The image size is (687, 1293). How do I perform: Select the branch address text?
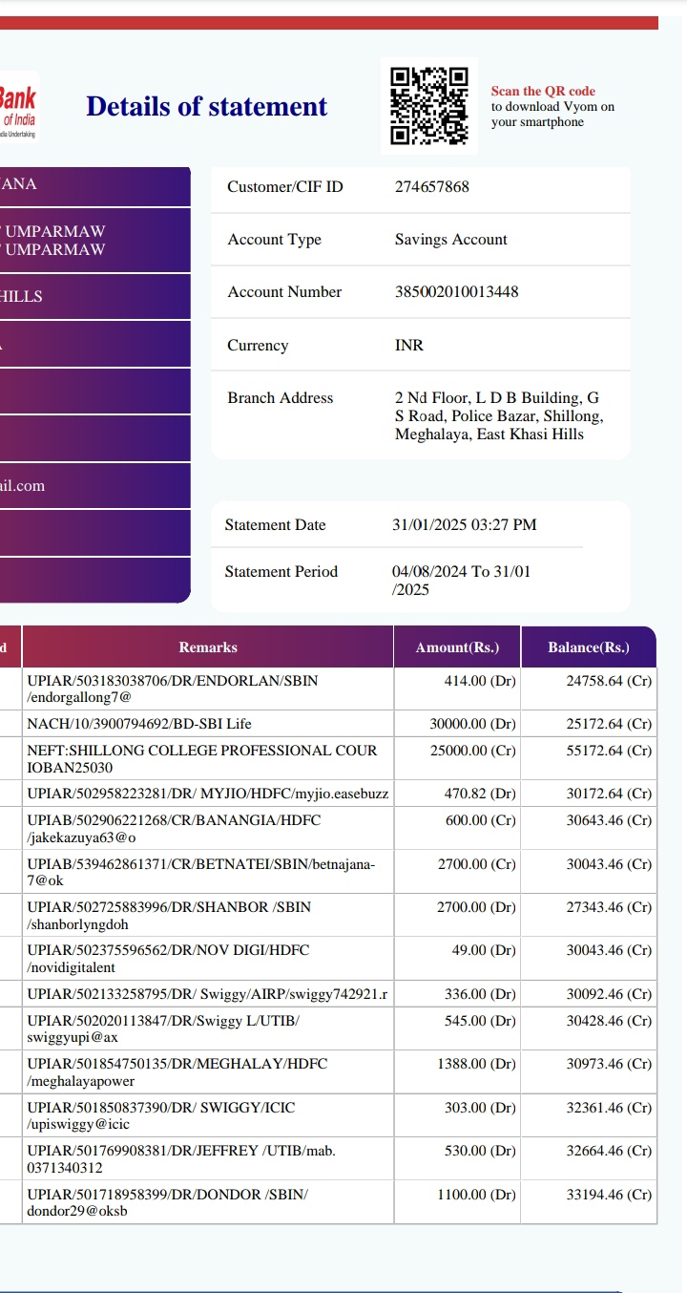499,415
